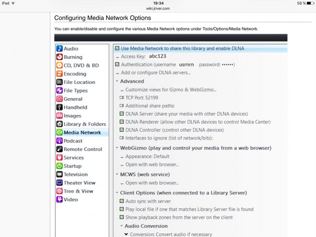Click Additional share paths field

[150, 106]
